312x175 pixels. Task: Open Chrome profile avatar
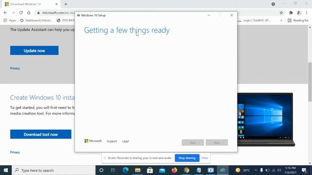click(299, 13)
